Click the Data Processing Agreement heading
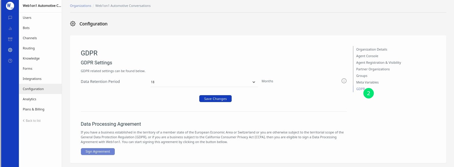Image resolution: width=454 pixels, height=167 pixels. 111,124
